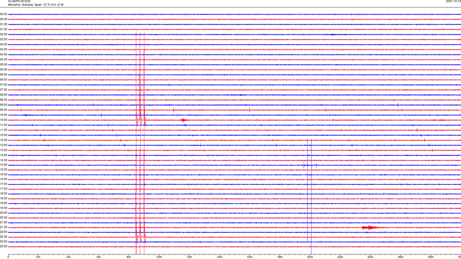This screenshot has width=461, height=259.
Task: Click the 26m tick on the time axis
Action: 400,257
